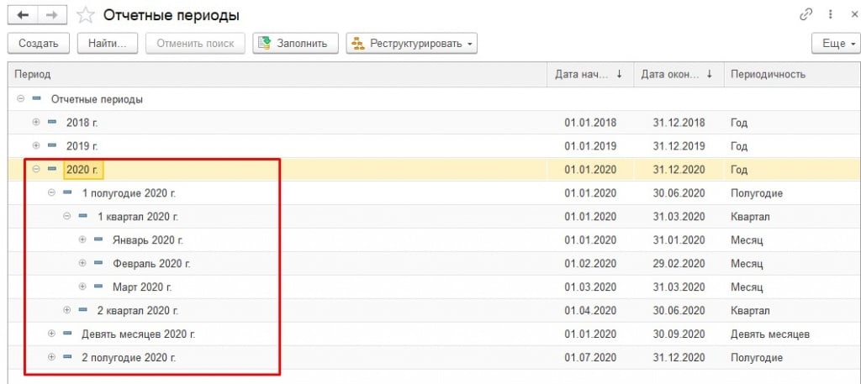Collapse the 1 квартал 2020 г. node
861x384 pixels.
coord(67,217)
